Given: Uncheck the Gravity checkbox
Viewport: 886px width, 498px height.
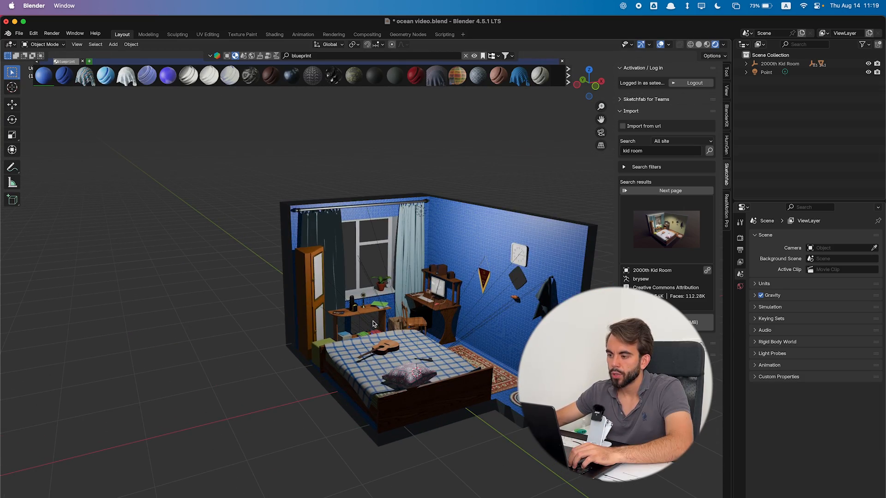Looking at the screenshot, I should point(761,295).
